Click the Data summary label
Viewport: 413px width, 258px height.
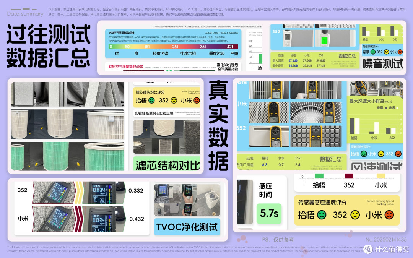(x=25, y=14)
